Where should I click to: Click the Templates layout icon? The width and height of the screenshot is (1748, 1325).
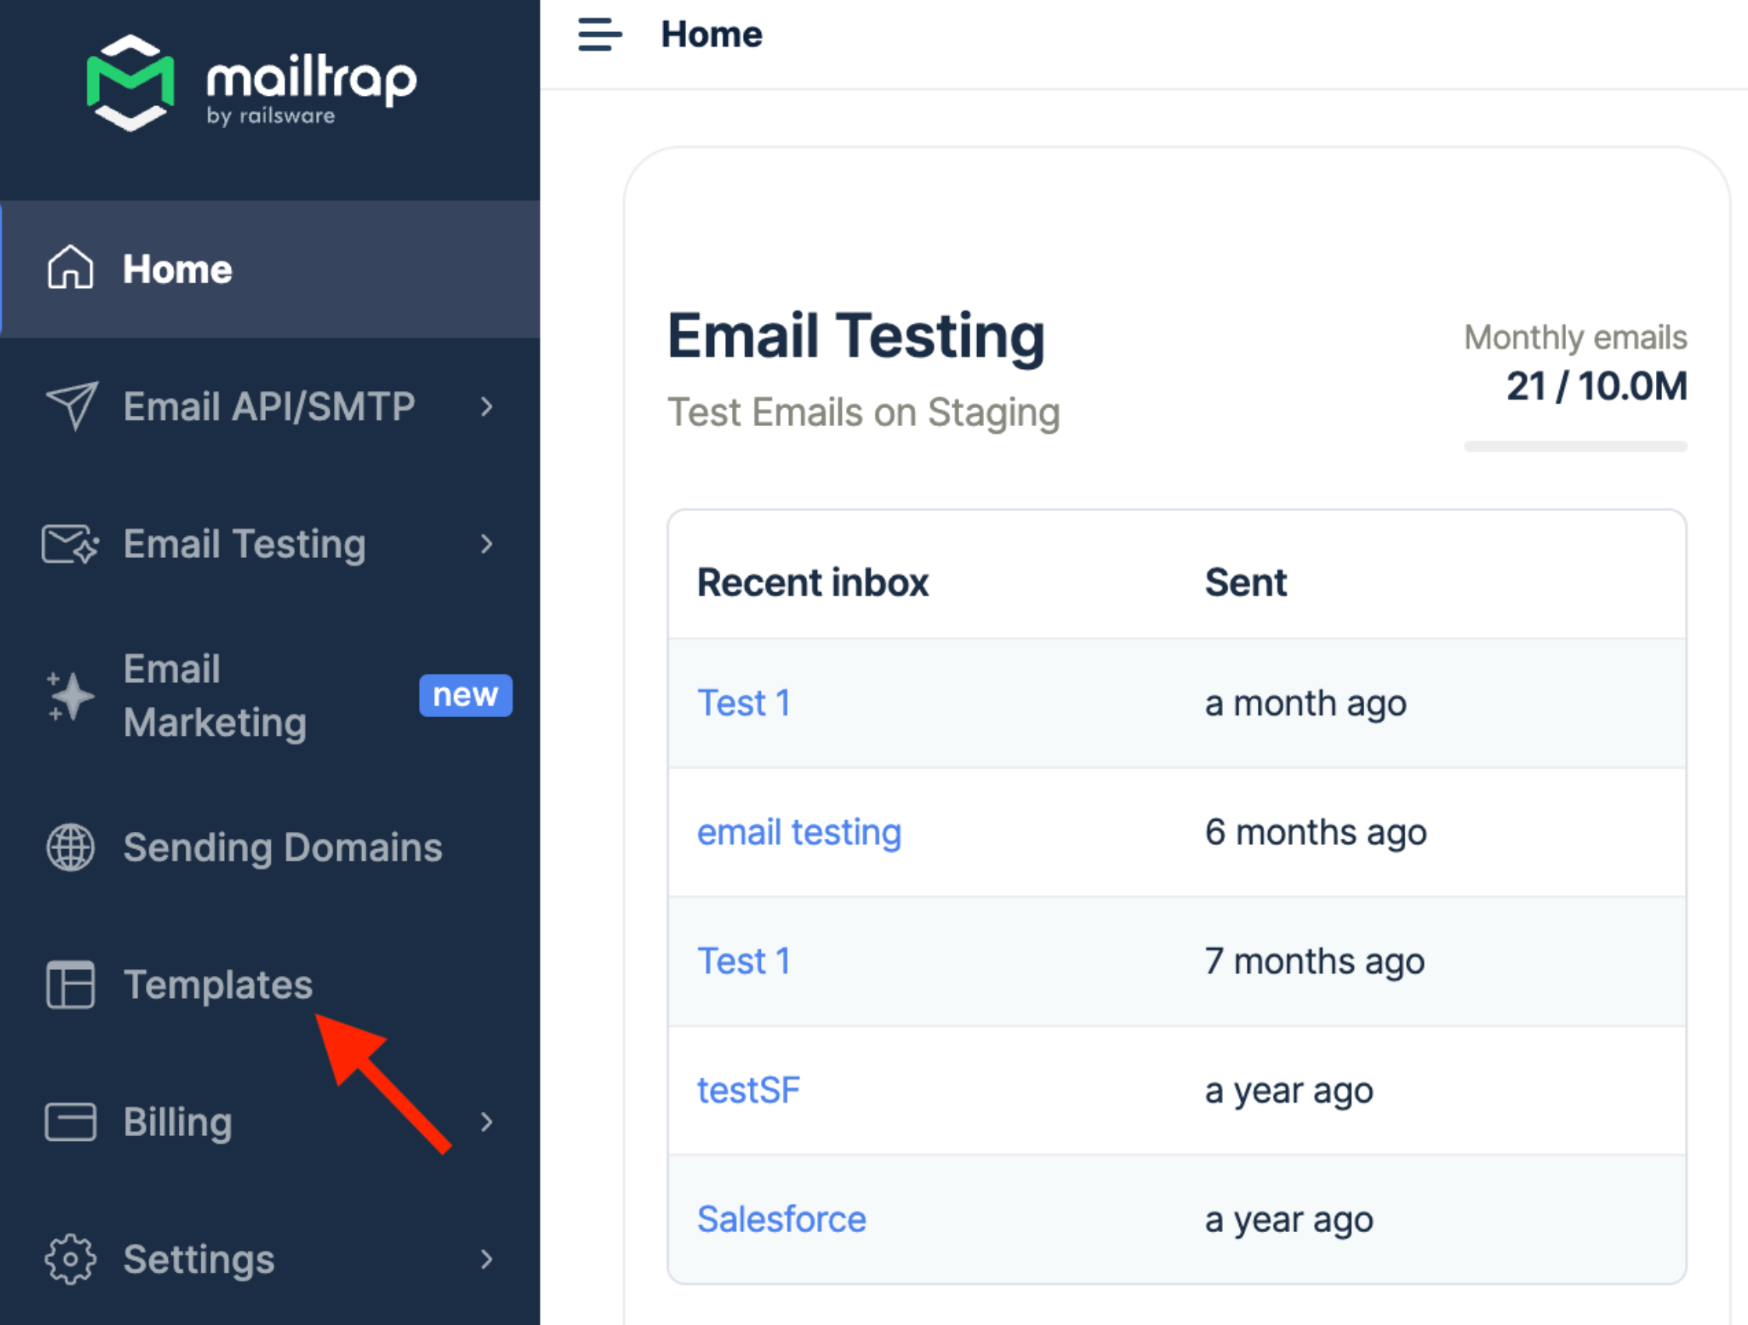70,985
